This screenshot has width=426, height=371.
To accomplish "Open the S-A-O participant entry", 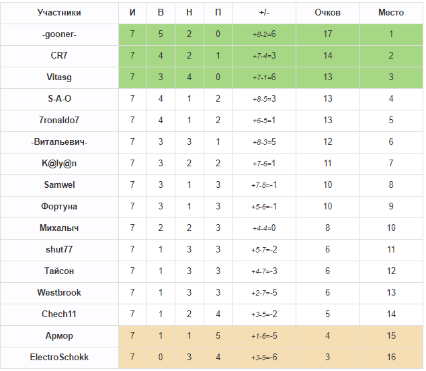I will pos(59,98).
